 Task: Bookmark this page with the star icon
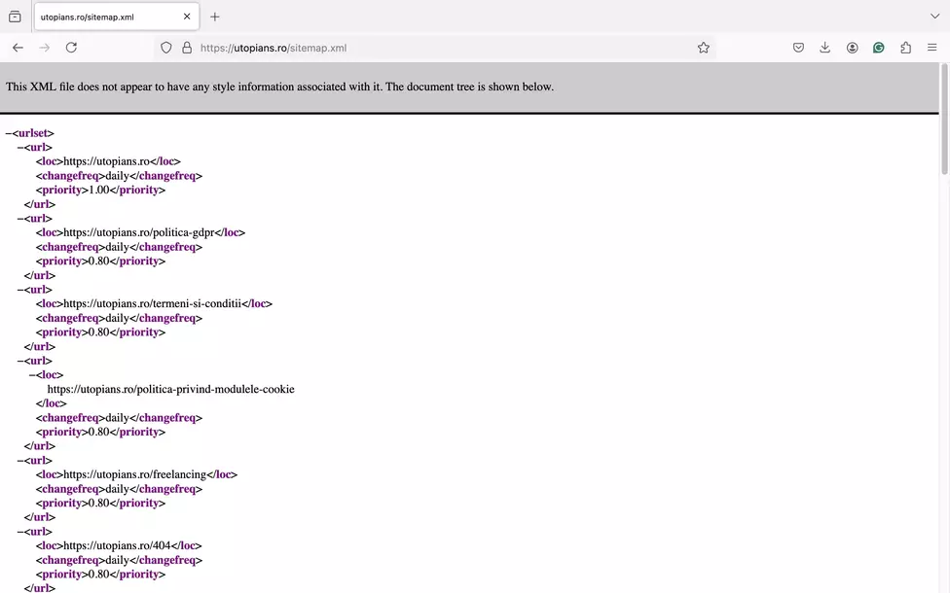[x=703, y=48]
